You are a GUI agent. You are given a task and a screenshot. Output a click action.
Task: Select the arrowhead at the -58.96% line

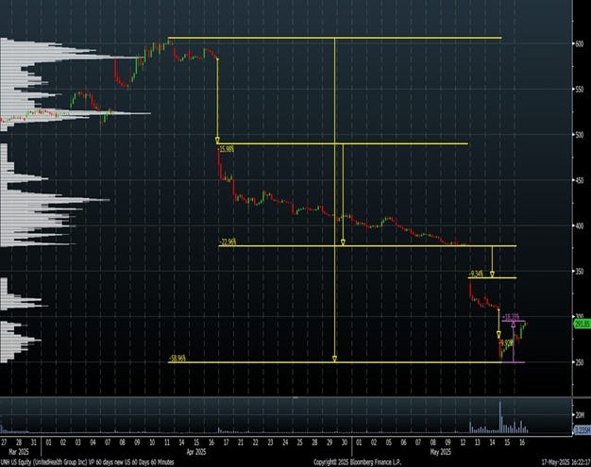(x=335, y=359)
